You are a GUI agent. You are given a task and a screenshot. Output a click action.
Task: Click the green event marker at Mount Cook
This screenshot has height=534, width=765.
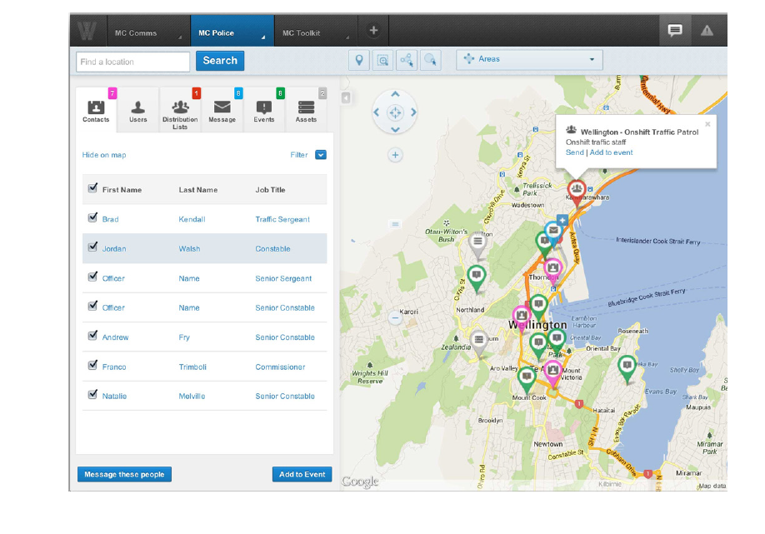527,377
